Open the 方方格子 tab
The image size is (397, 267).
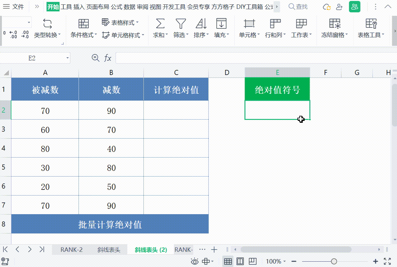tap(223, 7)
